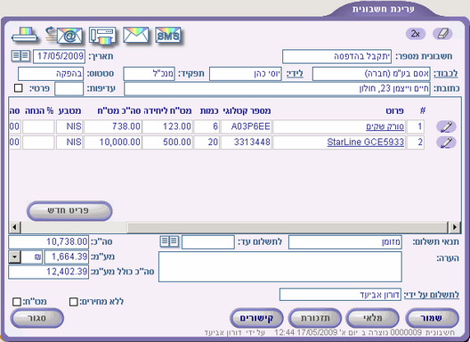Open calendar picker next to date 17/05/2009
The height and width of the screenshot is (342, 470).
[x=20, y=56]
